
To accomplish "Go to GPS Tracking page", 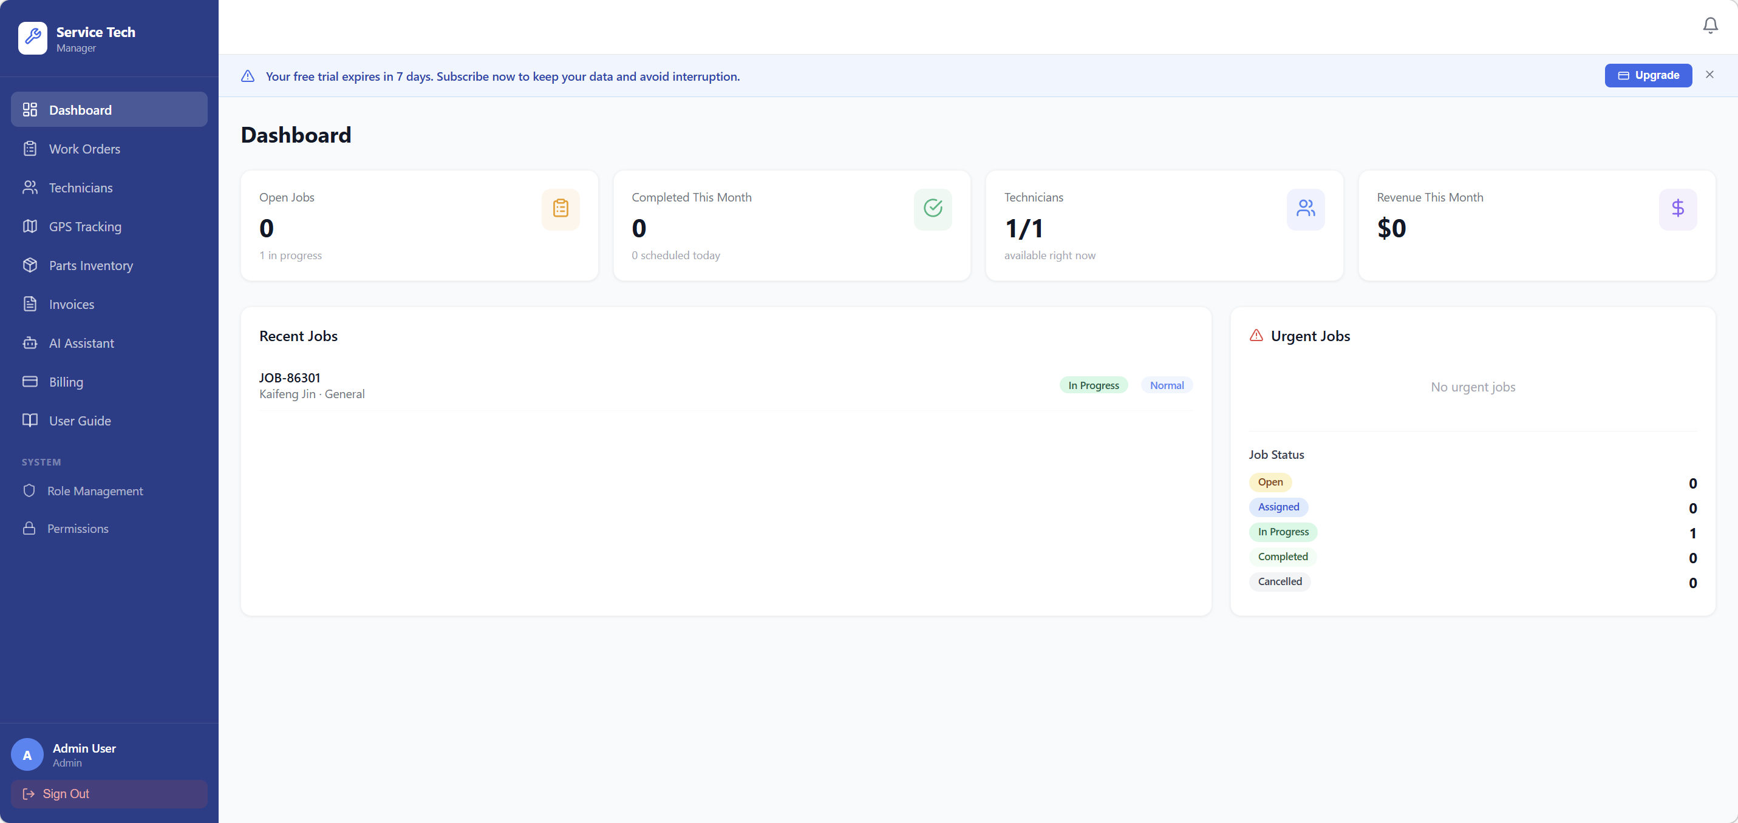I will 85,226.
